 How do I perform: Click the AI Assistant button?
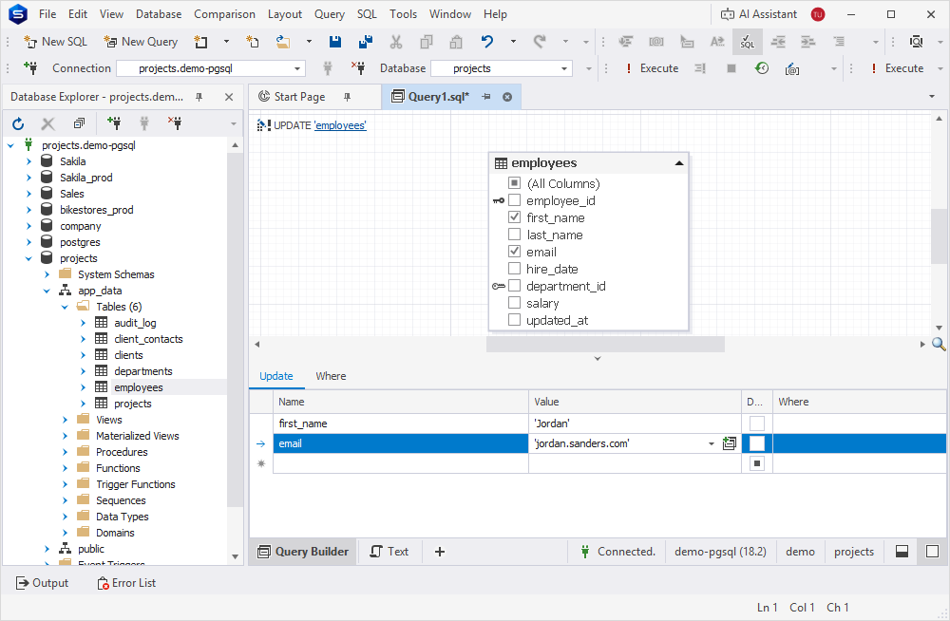tap(758, 14)
